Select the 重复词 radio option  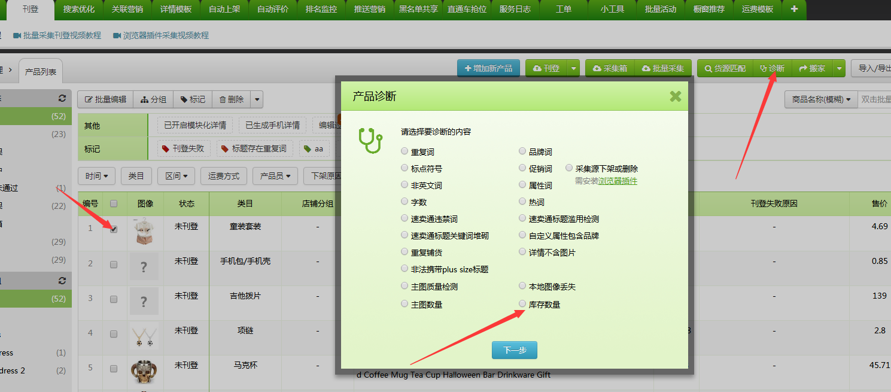click(405, 152)
